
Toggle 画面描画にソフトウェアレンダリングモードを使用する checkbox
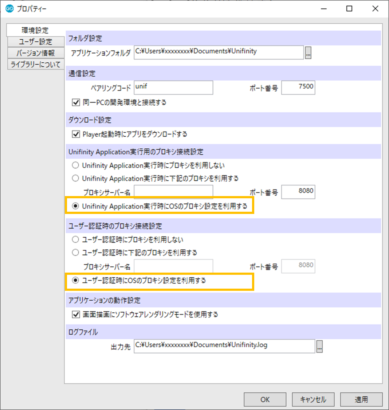coord(76,314)
